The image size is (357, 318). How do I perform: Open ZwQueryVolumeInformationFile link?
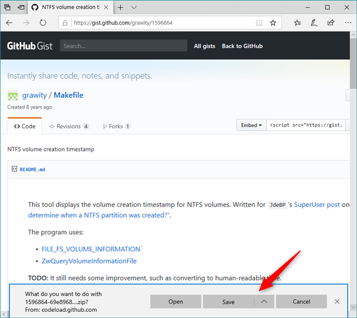coord(89,261)
